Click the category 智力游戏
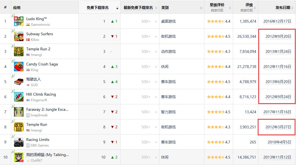The image size is (296, 165). [168, 112]
